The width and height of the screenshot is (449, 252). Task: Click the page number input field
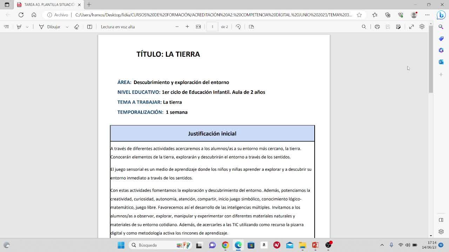[212, 27]
